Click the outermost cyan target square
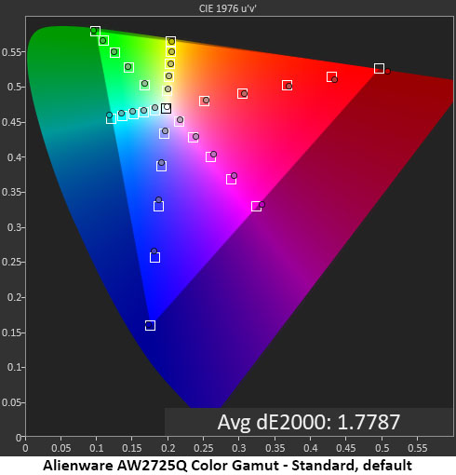 (111, 118)
